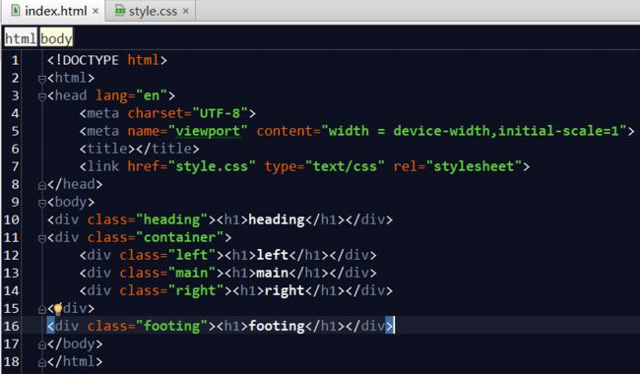The height and width of the screenshot is (374, 640).
Task: Click line number 16 in the gutter
Action: click(x=12, y=326)
